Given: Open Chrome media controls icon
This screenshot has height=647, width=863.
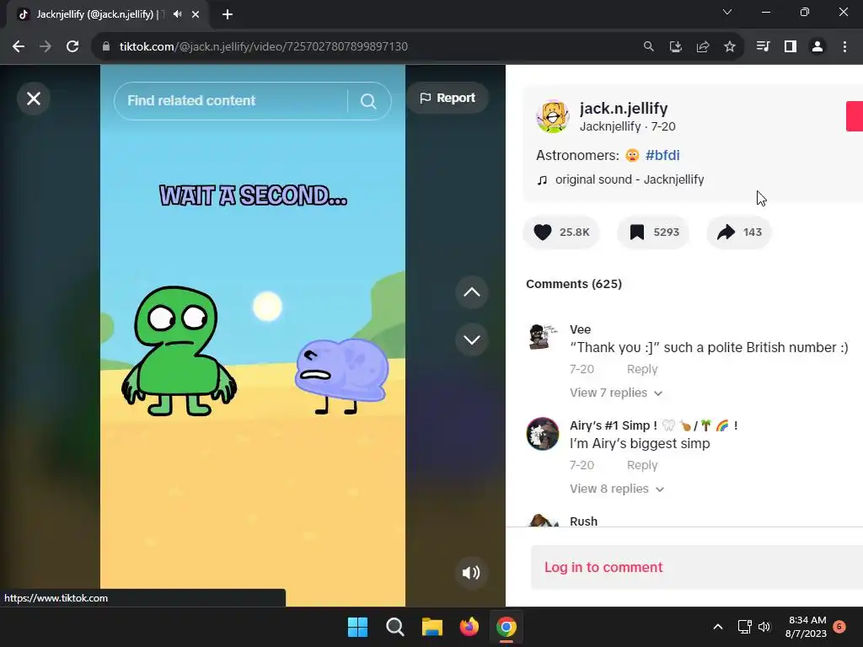Looking at the screenshot, I should [763, 47].
